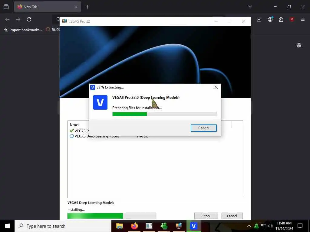310x232 pixels.
Task: Minimize the VEGAS Pro 22 installer window
Action: 216,21
